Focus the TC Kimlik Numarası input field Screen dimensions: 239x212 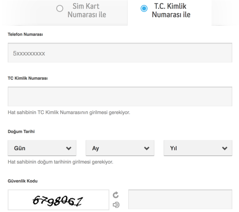tap(120, 97)
